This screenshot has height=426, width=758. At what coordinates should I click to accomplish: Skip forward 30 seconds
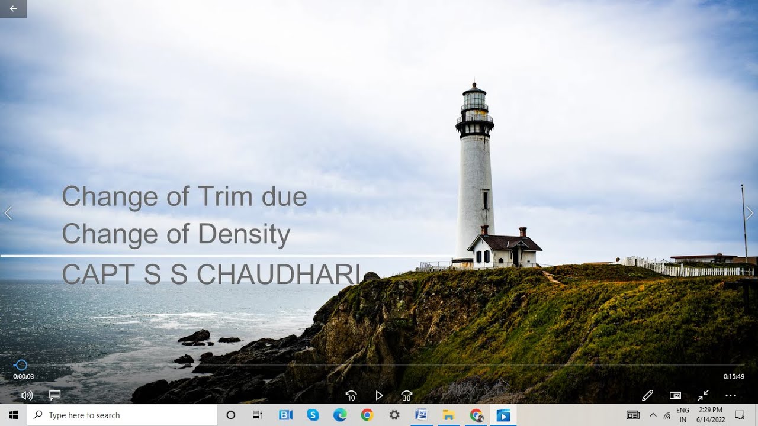(407, 395)
